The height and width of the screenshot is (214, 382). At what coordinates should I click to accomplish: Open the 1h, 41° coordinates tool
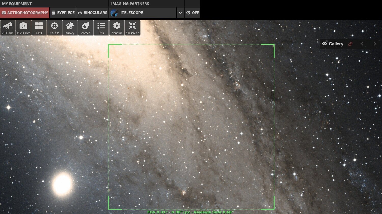click(54, 27)
